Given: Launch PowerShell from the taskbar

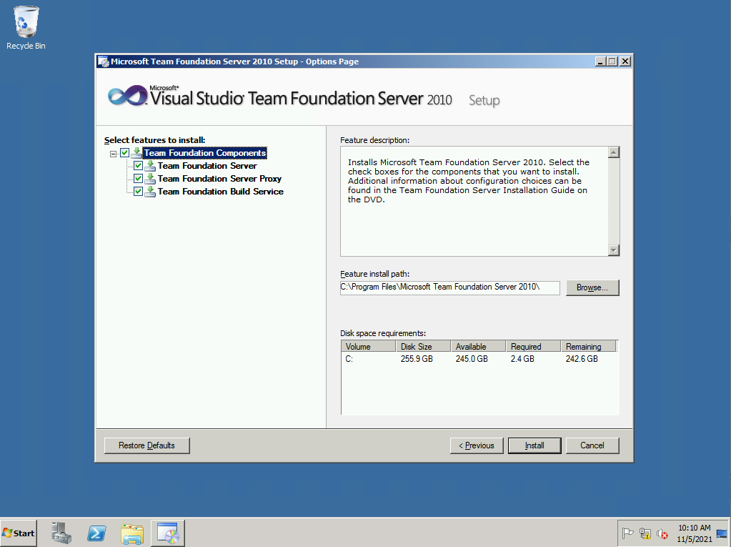Looking at the screenshot, I should 97,533.
